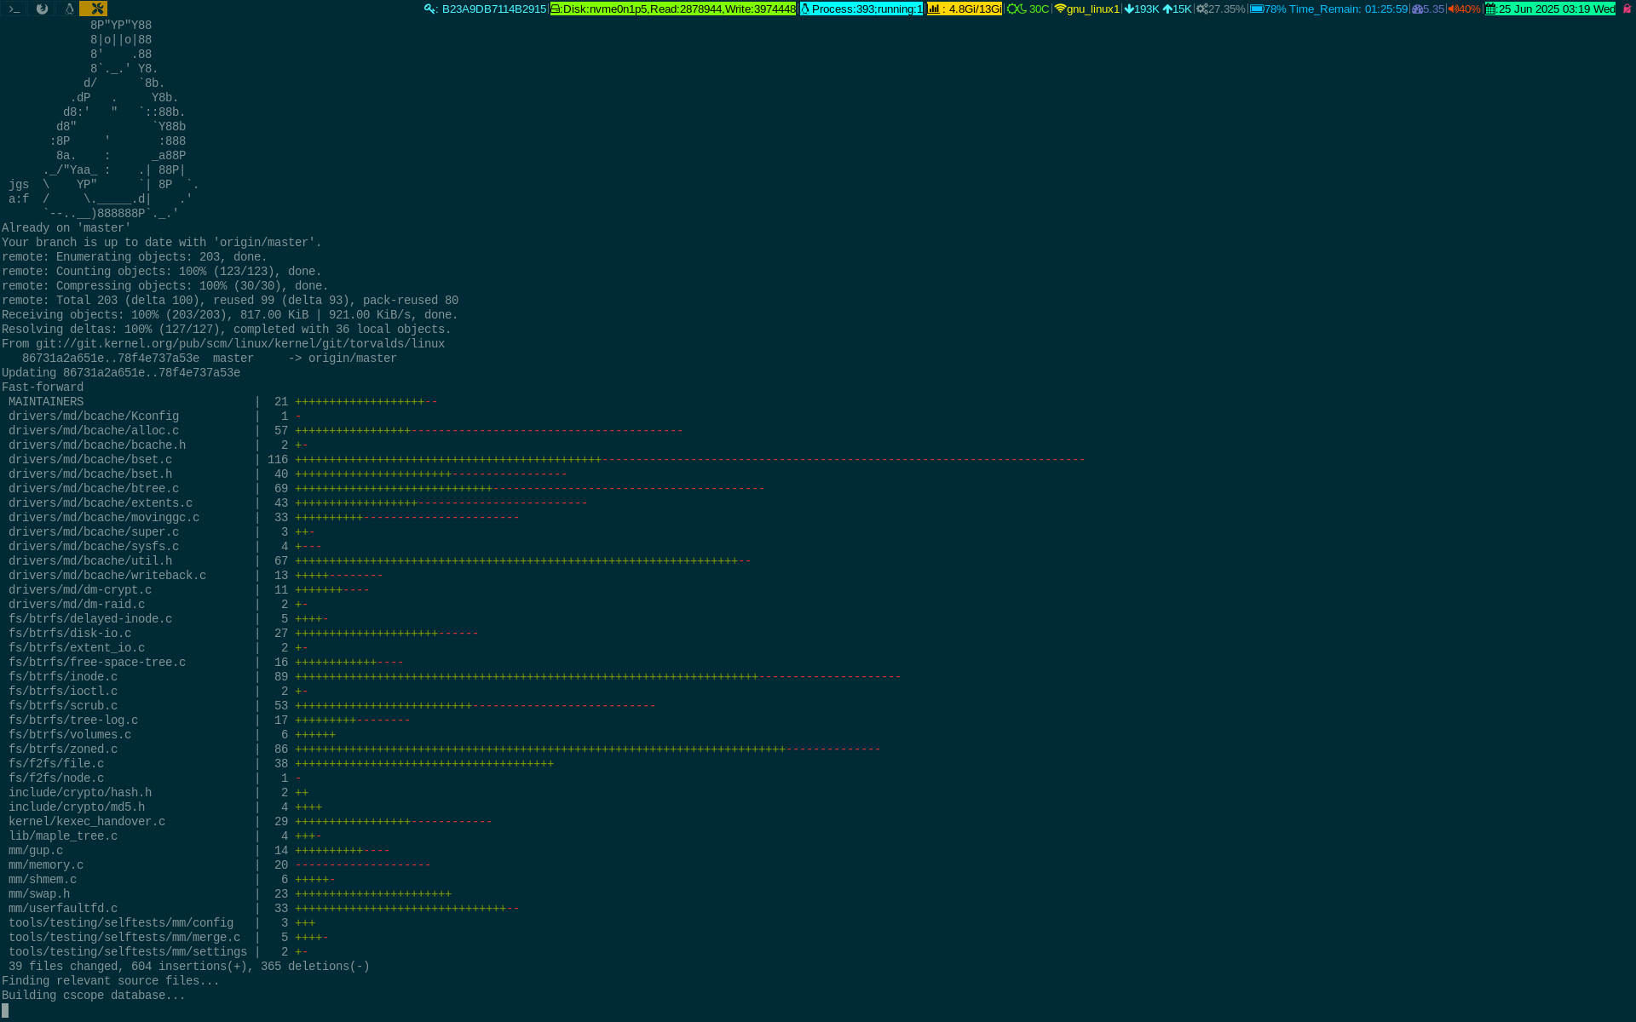Click mm/userfaultfd.c file name
The height and width of the screenshot is (1022, 1636).
point(63,909)
